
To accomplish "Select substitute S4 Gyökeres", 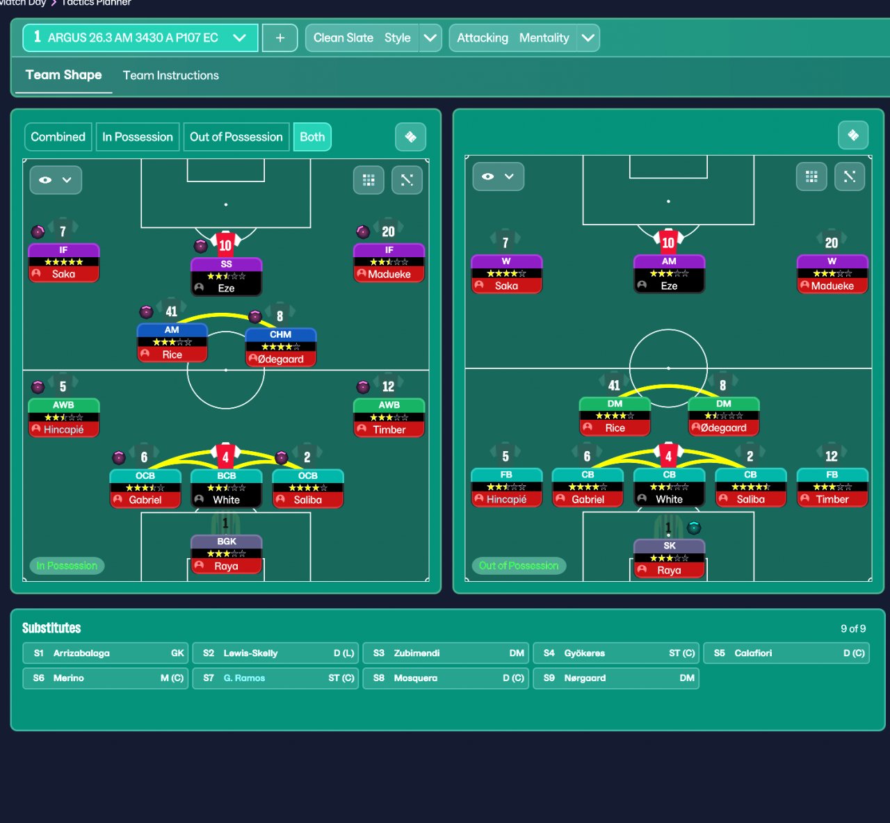I will pos(616,653).
